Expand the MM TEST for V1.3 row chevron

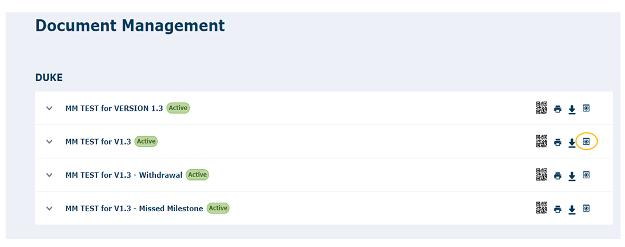(x=49, y=141)
